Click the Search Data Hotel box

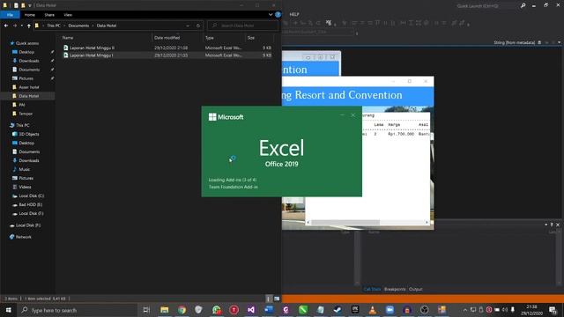pos(242,26)
